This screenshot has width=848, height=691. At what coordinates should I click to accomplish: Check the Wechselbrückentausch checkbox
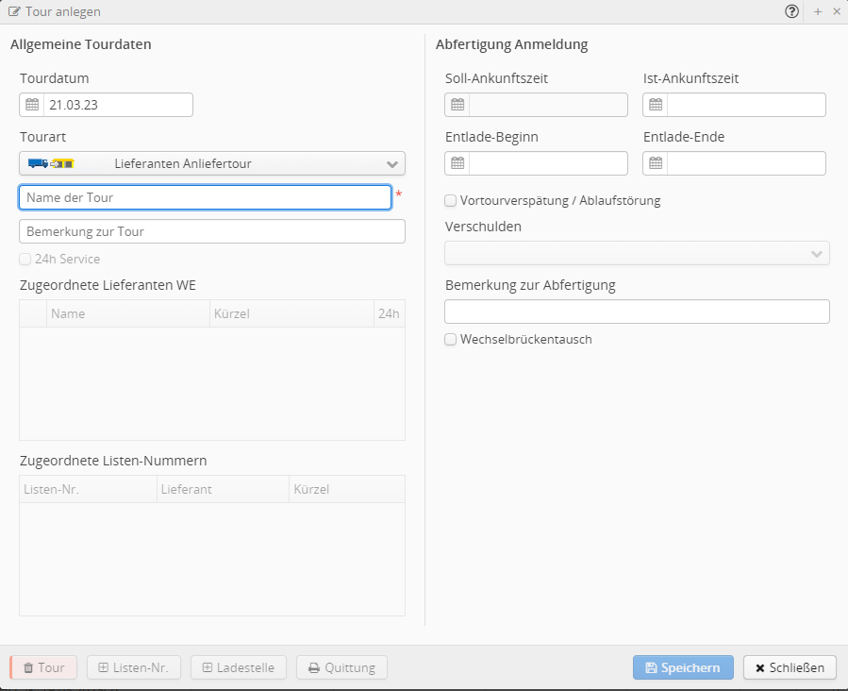[451, 339]
